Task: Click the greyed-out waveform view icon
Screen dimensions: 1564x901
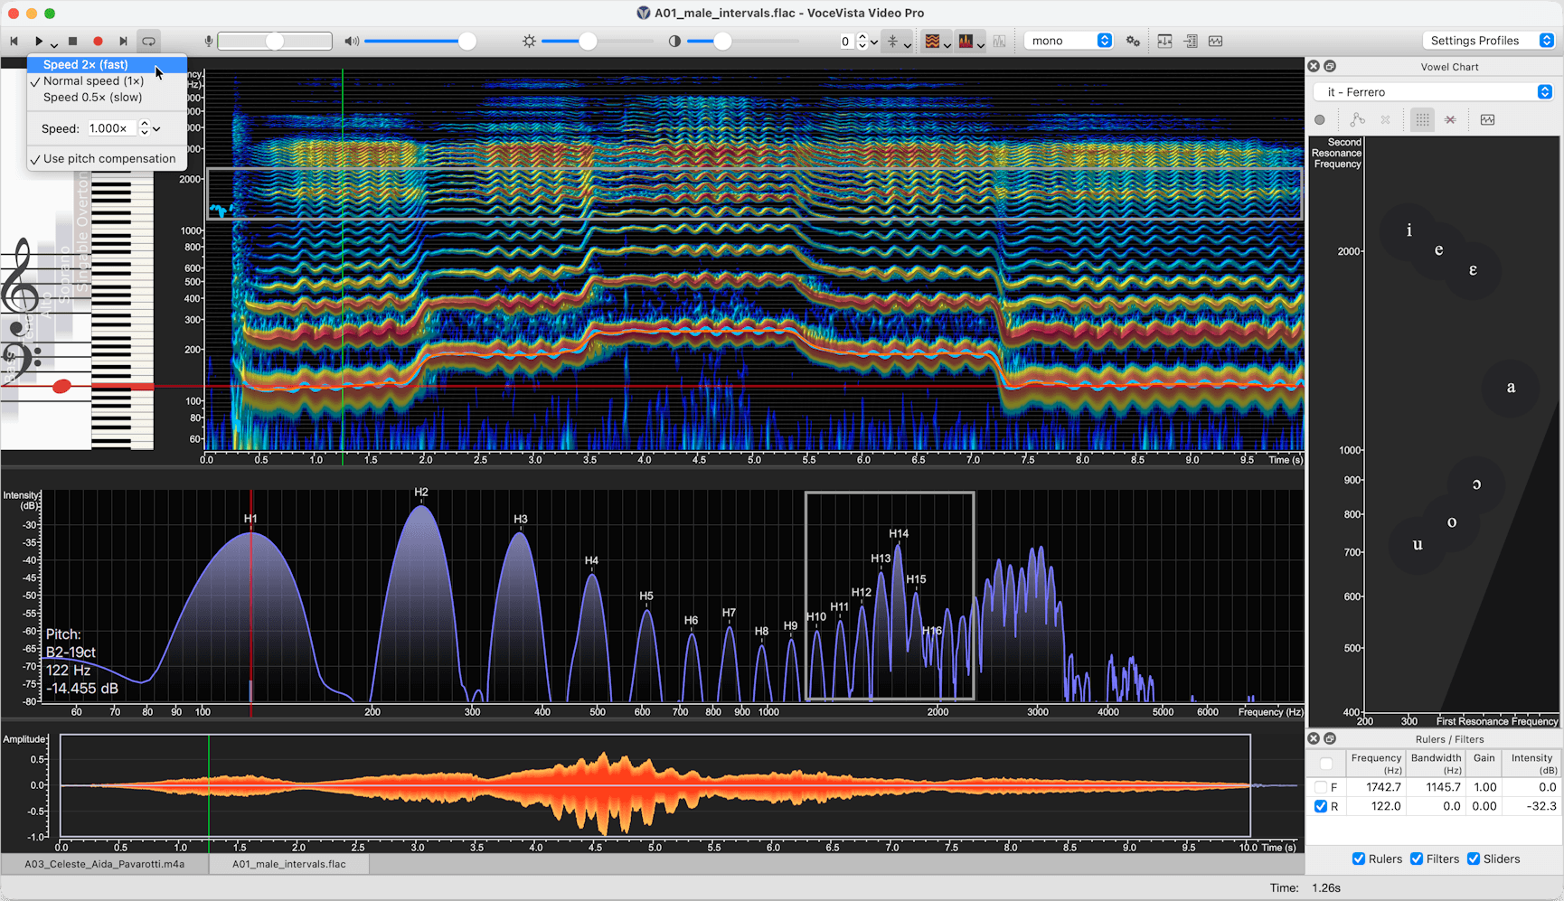Action: [x=999, y=42]
